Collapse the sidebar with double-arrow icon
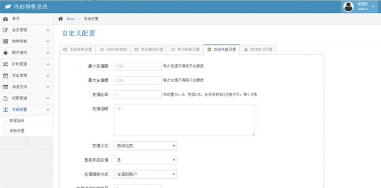The image size is (381, 188). (x=26, y=140)
